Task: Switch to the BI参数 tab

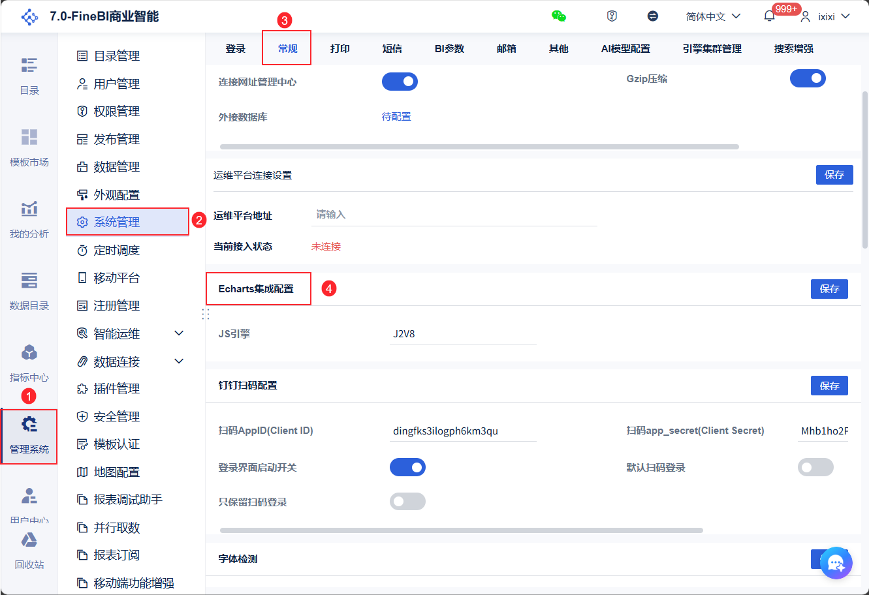Action: [449, 49]
